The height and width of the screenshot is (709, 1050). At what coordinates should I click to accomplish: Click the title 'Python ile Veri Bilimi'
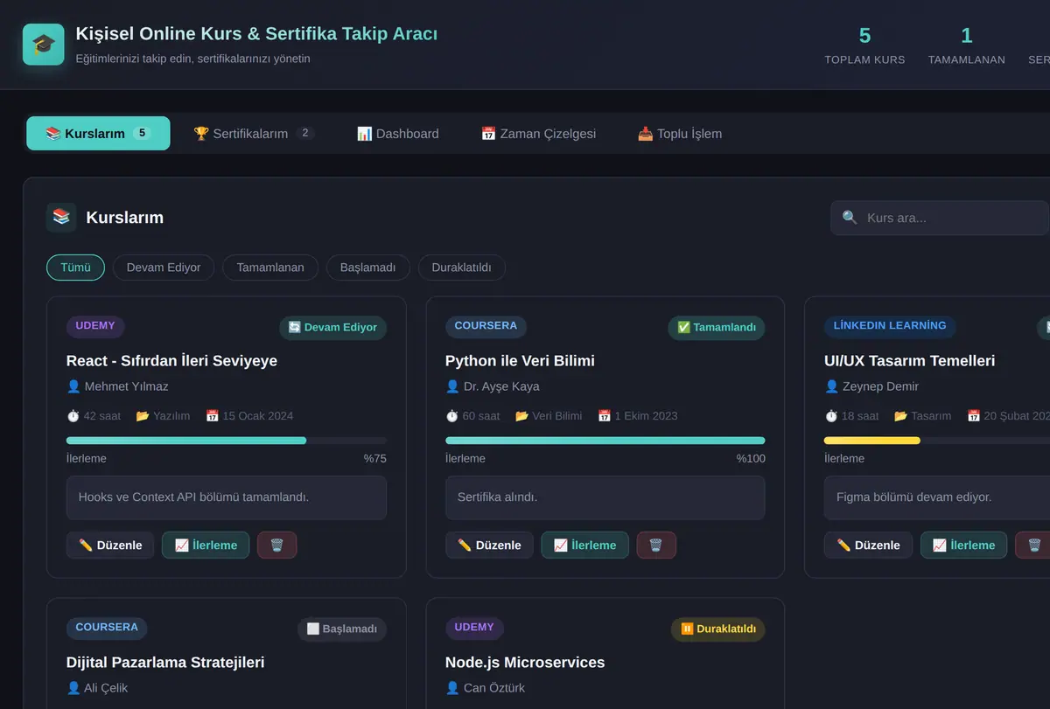520,361
